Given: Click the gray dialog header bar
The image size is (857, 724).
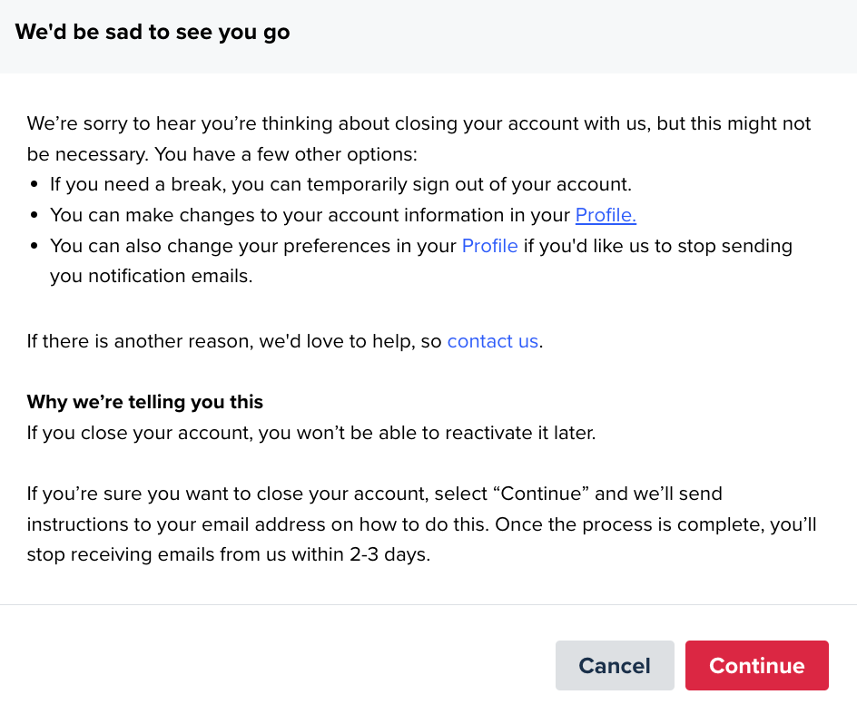Looking at the screenshot, I should coord(428,36).
